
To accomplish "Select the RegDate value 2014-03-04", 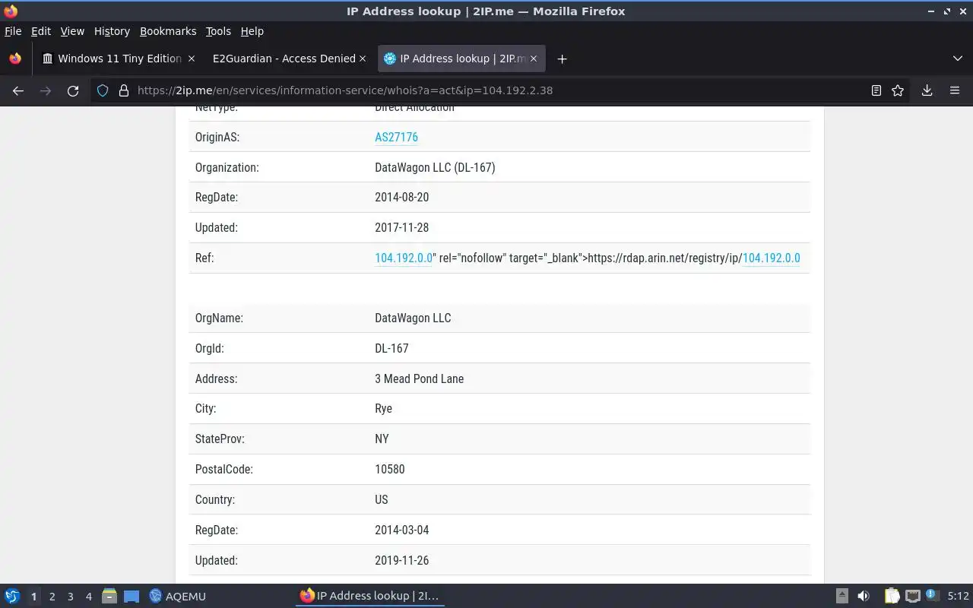I will pos(401,530).
